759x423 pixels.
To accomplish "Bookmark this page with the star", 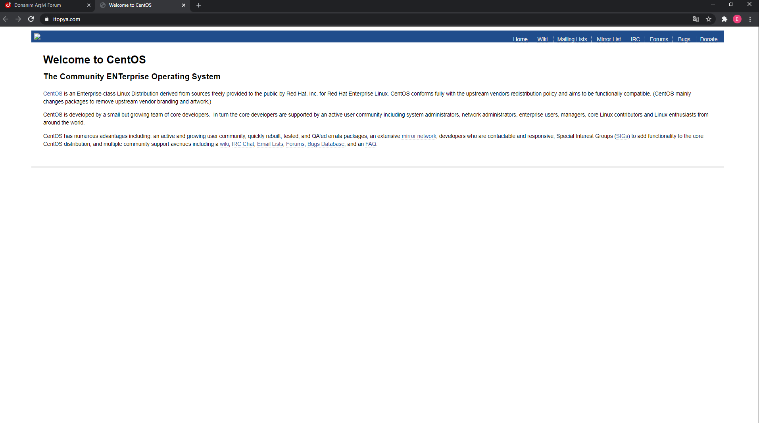I will 709,19.
